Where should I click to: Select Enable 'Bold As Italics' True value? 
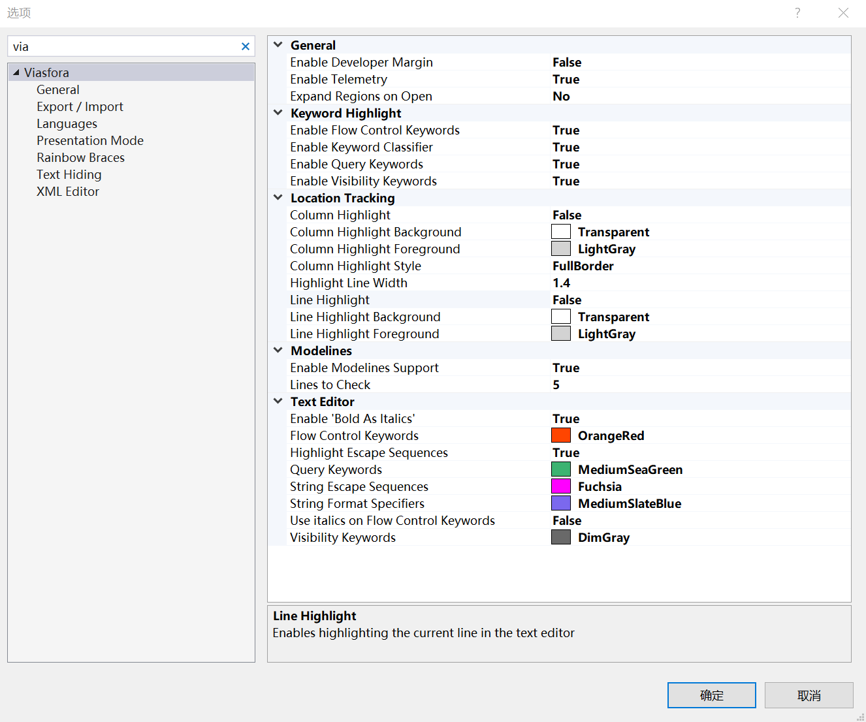566,418
